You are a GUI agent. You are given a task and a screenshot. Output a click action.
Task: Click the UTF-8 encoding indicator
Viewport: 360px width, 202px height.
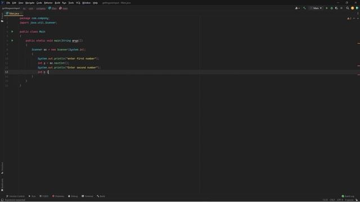pyautogui.click(x=340, y=200)
